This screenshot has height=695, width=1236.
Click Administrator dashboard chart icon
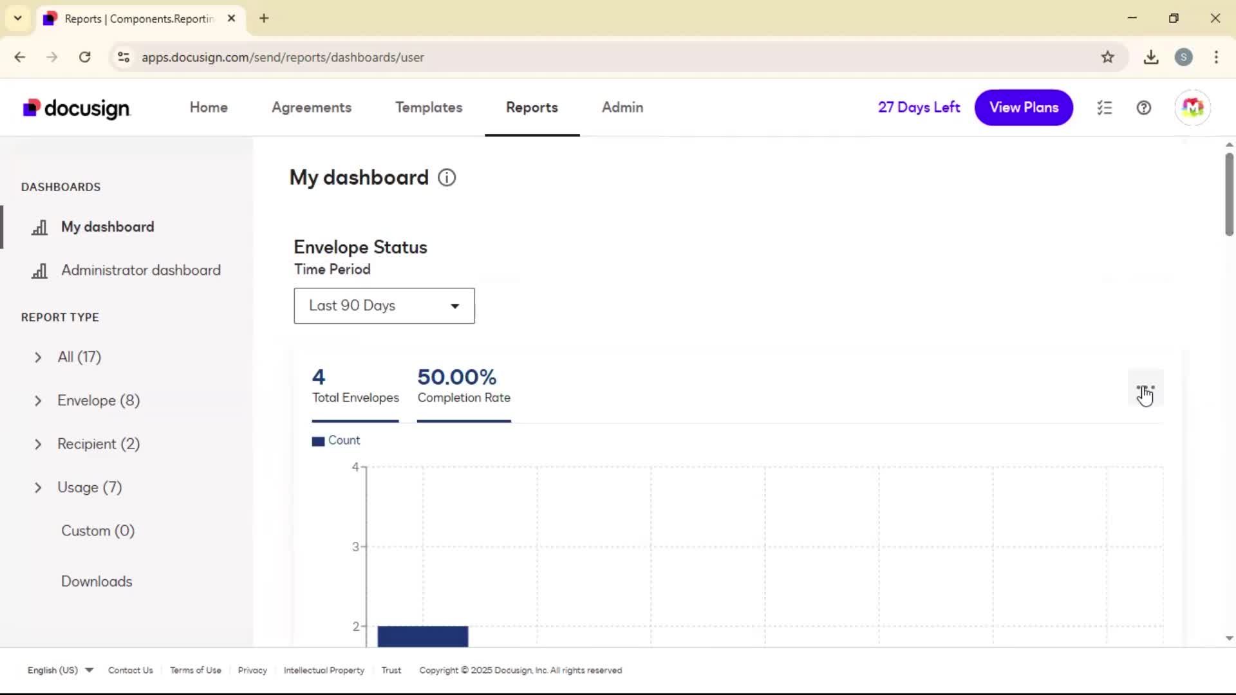(40, 271)
